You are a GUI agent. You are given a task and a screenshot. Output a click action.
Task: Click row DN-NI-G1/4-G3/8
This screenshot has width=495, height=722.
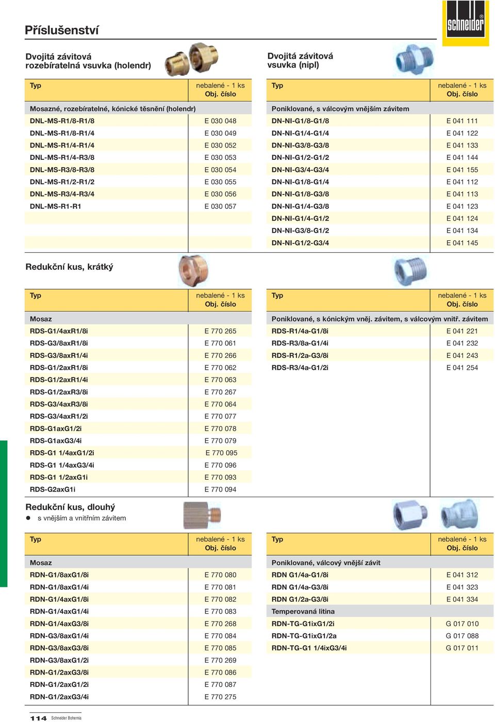380,206
